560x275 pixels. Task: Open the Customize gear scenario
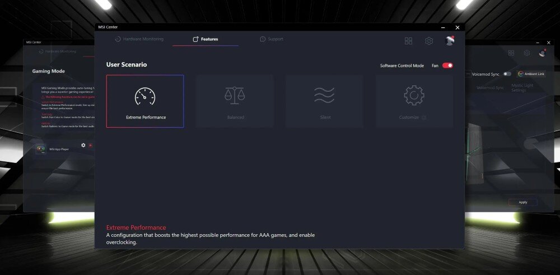(x=414, y=96)
